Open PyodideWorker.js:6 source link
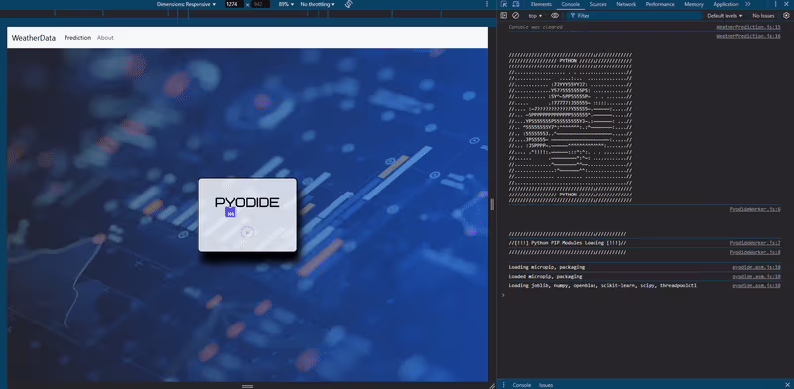The height and width of the screenshot is (389, 794). click(x=755, y=209)
